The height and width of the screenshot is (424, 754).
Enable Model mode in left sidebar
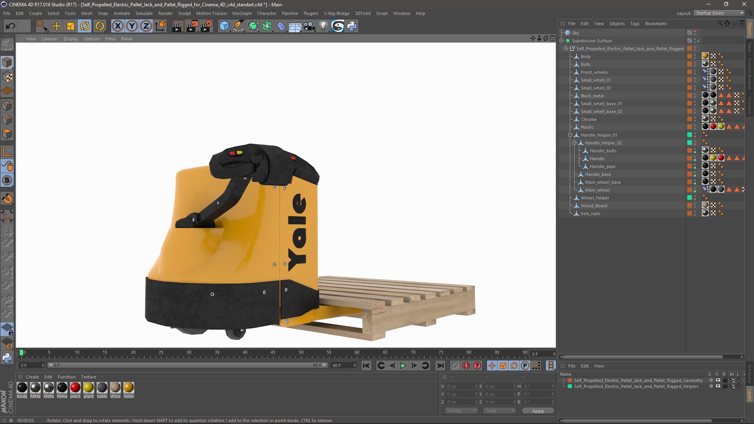point(7,62)
